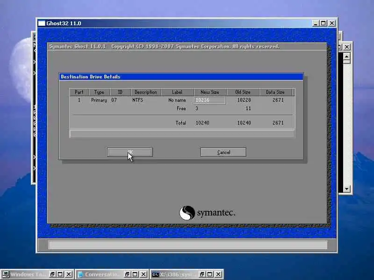Restore the minimized Conversation window
374x280 pixels.
(x=127, y=274)
